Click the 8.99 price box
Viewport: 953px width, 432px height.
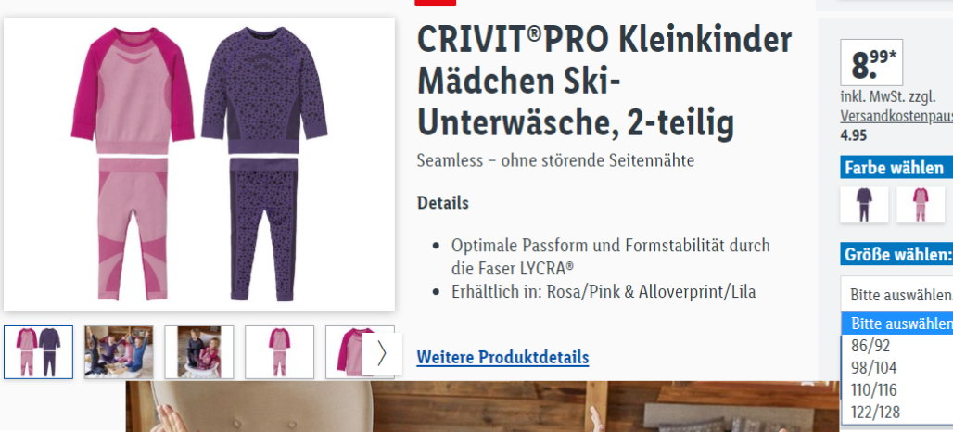(871, 63)
